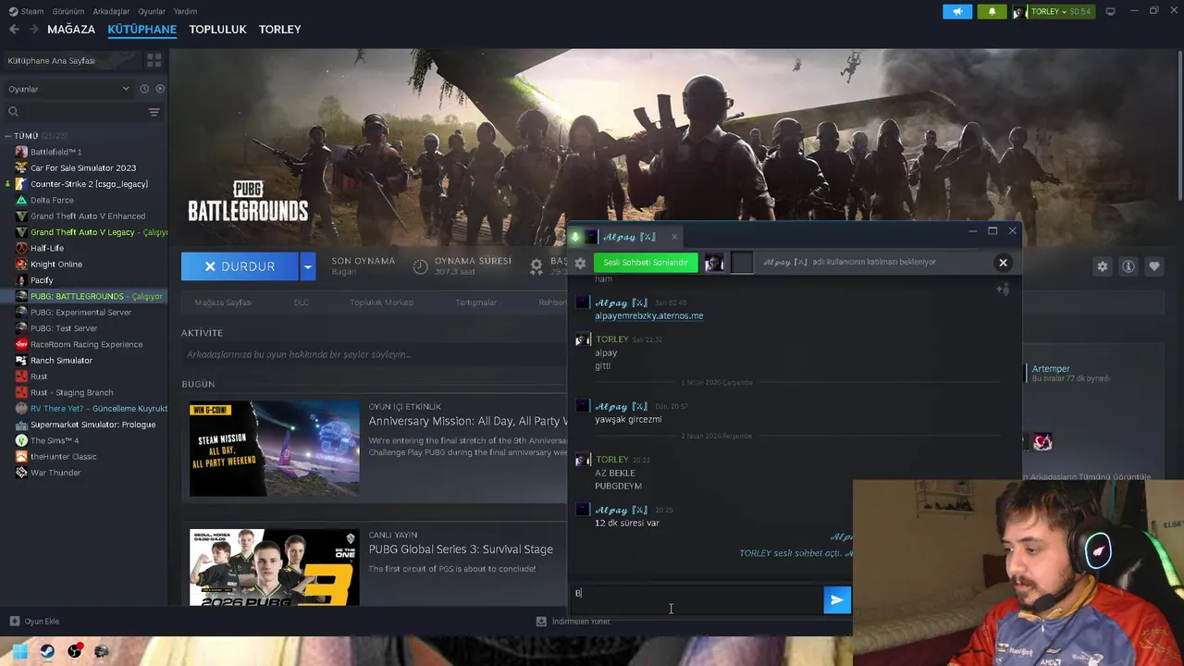The image size is (1184, 666).
Task: Click the announcements megaphone icon
Action: (957, 11)
